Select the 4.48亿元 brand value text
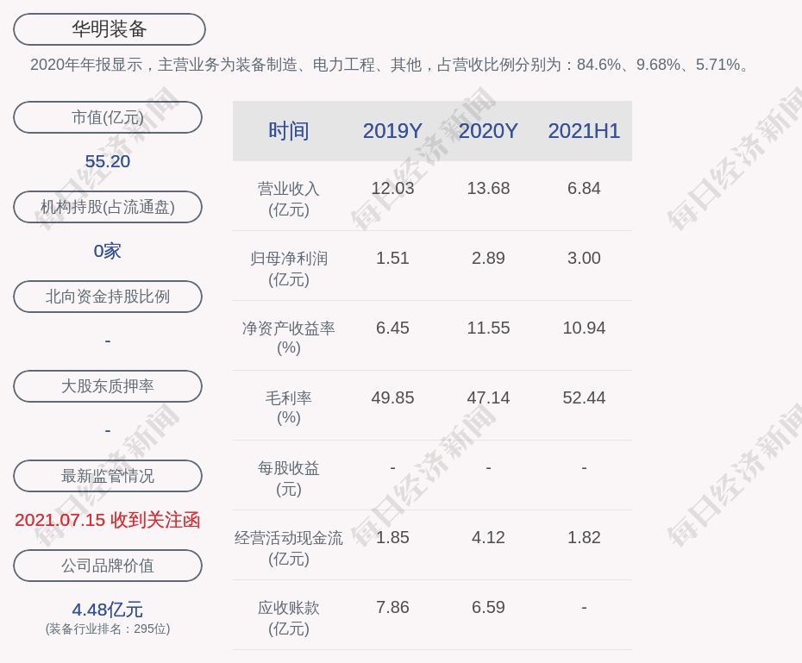This screenshot has height=663, width=802. [x=108, y=610]
